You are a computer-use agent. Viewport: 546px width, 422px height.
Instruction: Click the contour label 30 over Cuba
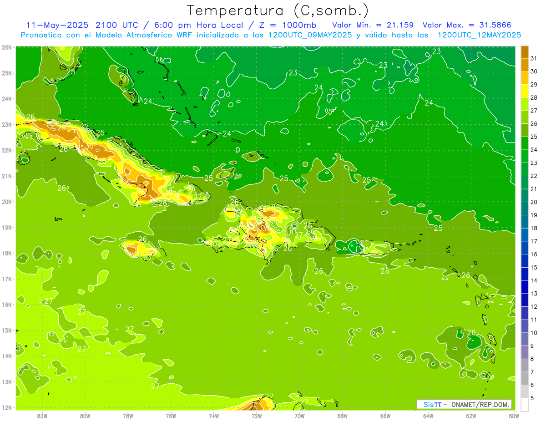[89, 146]
